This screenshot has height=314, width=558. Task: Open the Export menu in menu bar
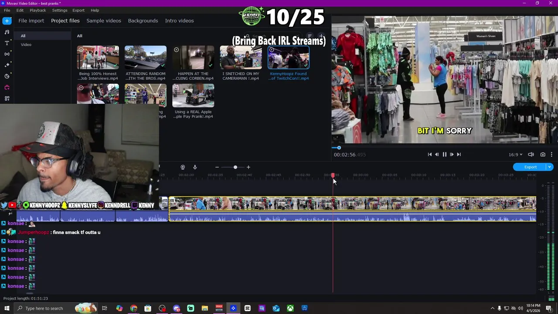[x=78, y=10]
